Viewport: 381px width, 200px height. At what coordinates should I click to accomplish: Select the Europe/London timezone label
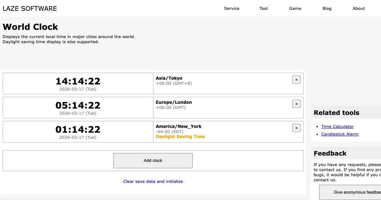coord(174,102)
